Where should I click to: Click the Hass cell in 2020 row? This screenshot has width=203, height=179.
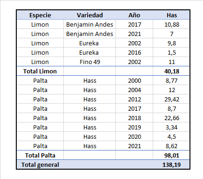89,136
